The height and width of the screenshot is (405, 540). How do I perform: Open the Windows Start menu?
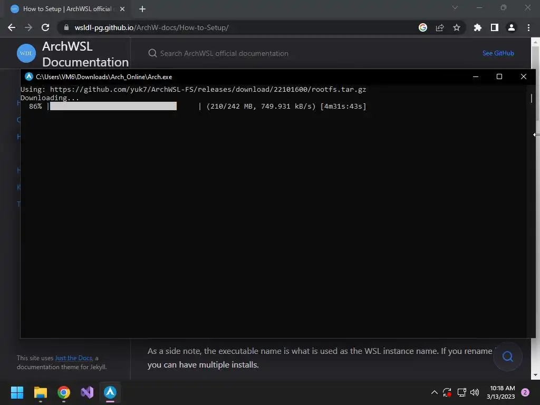(17, 392)
